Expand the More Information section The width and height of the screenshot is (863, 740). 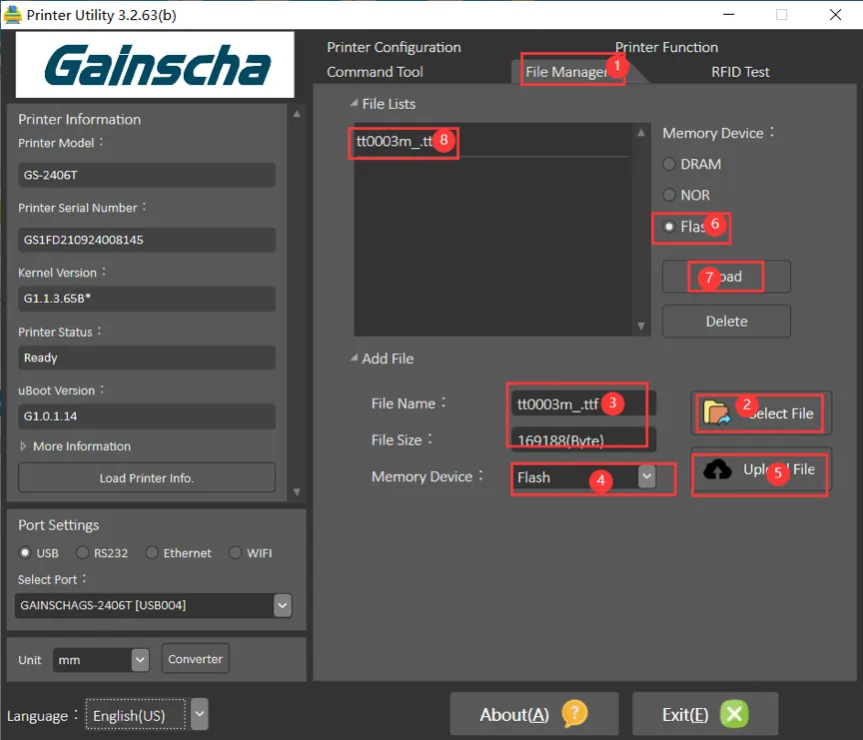pyautogui.click(x=75, y=446)
